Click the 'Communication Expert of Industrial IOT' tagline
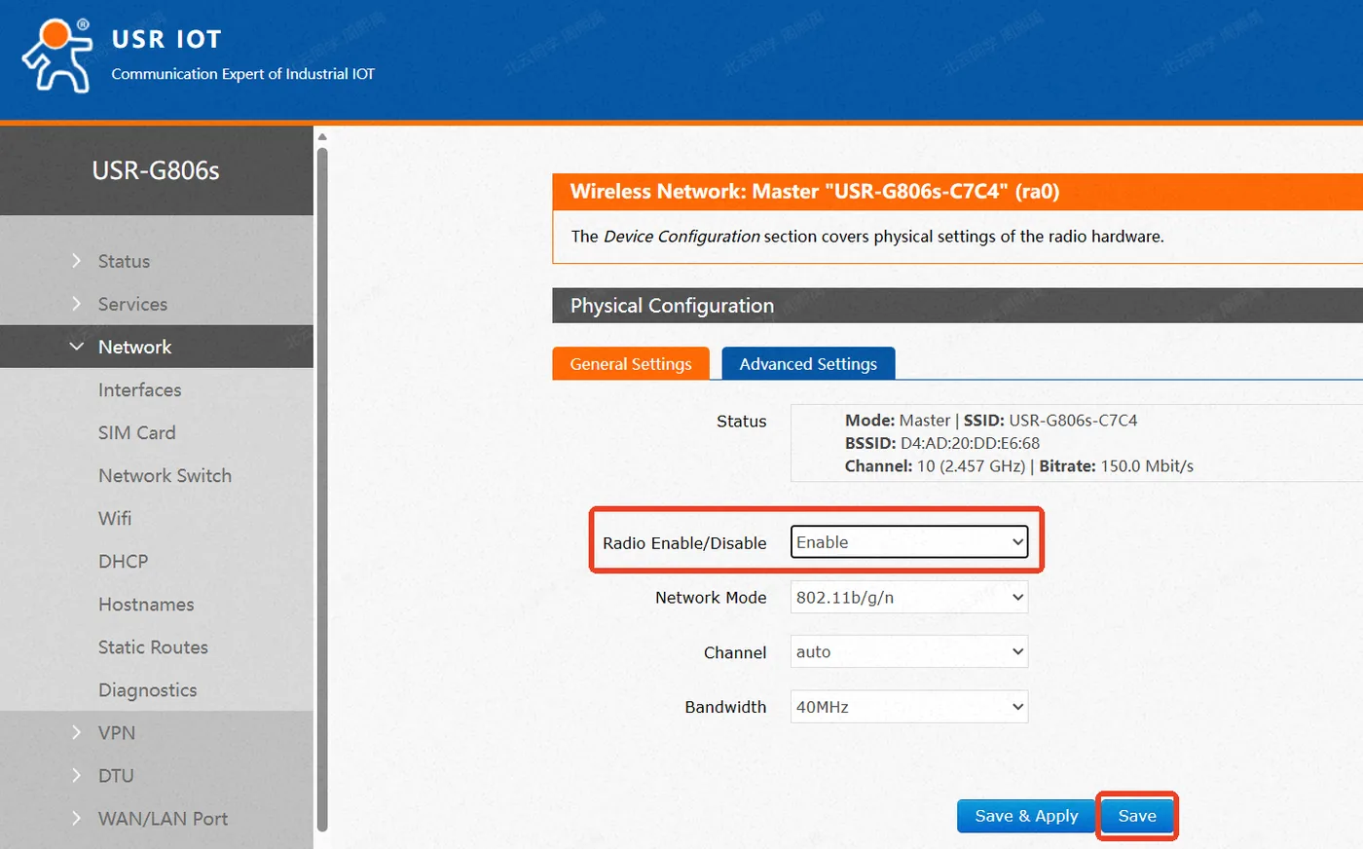Viewport: 1363px width, 849px height. coord(242,74)
